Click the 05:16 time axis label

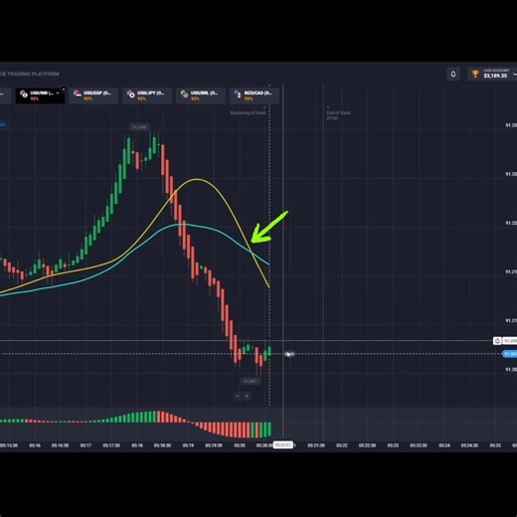point(35,445)
